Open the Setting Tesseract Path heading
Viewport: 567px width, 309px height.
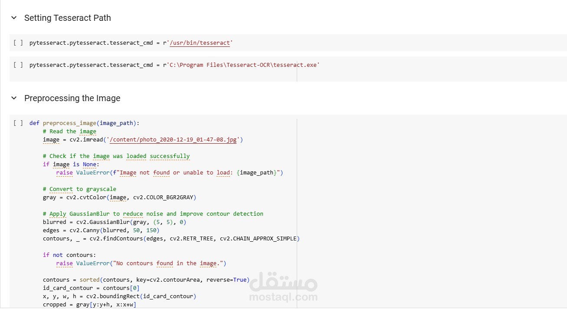click(x=68, y=18)
